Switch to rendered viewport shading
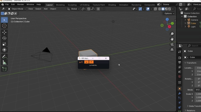The width and height of the screenshot is (201, 112). (x=170, y=9)
